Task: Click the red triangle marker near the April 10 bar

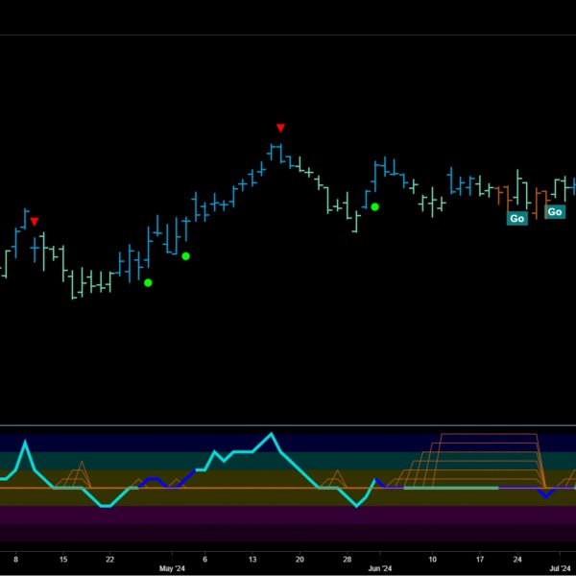Action: tap(35, 222)
